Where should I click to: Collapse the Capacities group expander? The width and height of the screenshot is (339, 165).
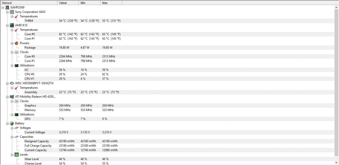click(x=12, y=137)
